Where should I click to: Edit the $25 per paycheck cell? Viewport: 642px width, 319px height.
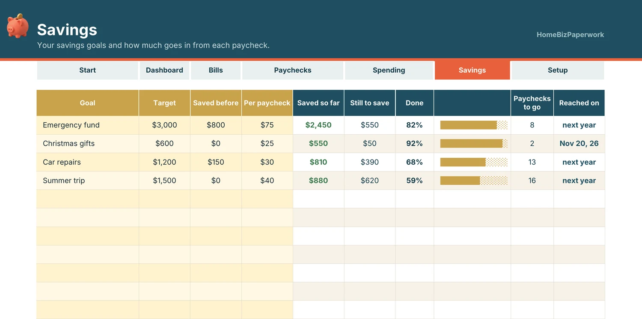[x=267, y=144]
